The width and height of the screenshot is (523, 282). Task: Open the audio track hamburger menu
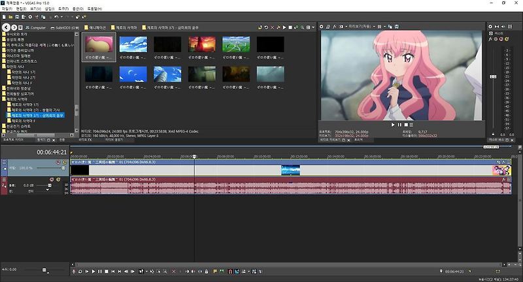point(4,180)
